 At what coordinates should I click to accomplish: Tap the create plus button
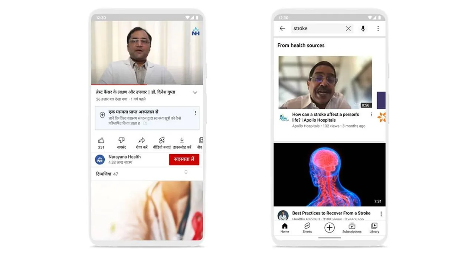click(x=330, y=228)
